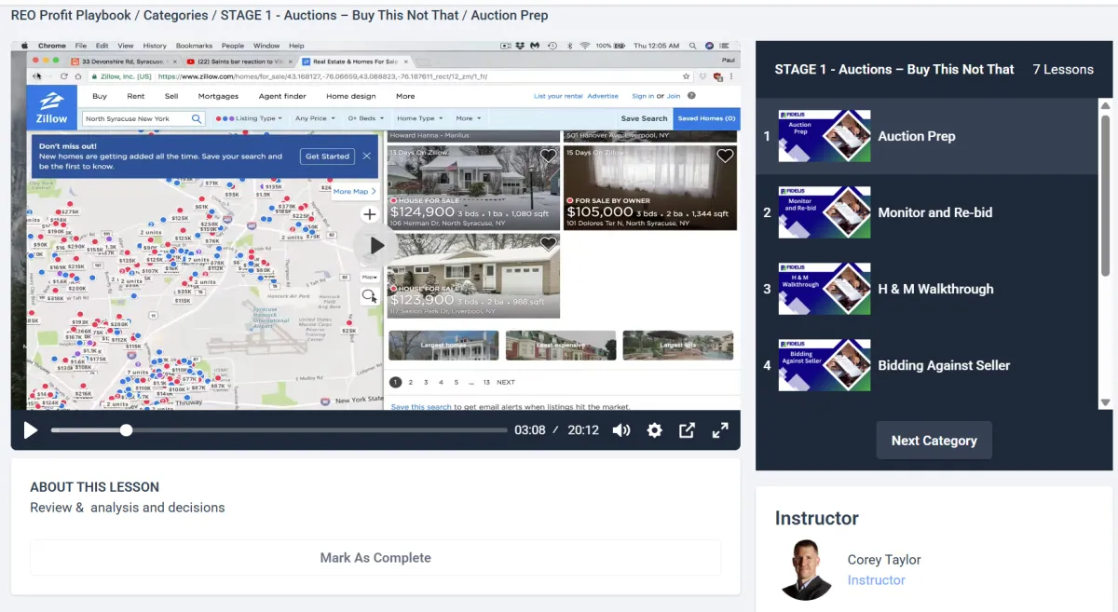This screenshot has width=1118, height=612.
Task: Click the 20:12 total duration readout
Action: coord(582,430)
